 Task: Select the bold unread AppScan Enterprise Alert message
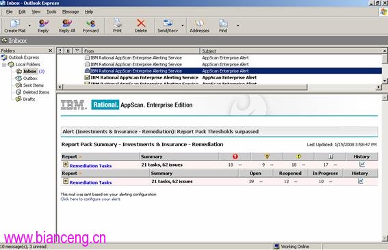point(219,78)
